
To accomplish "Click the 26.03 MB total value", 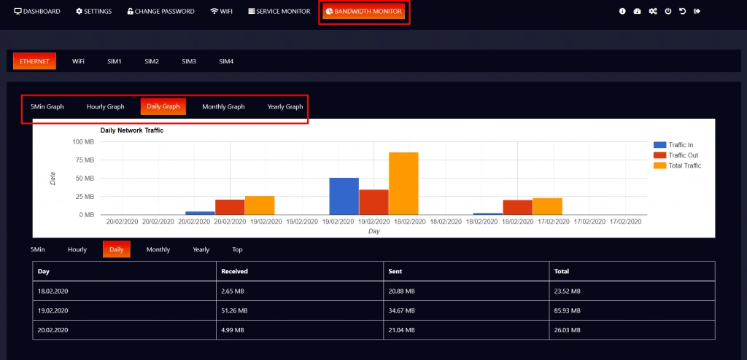I will click(x=567, y=330).
